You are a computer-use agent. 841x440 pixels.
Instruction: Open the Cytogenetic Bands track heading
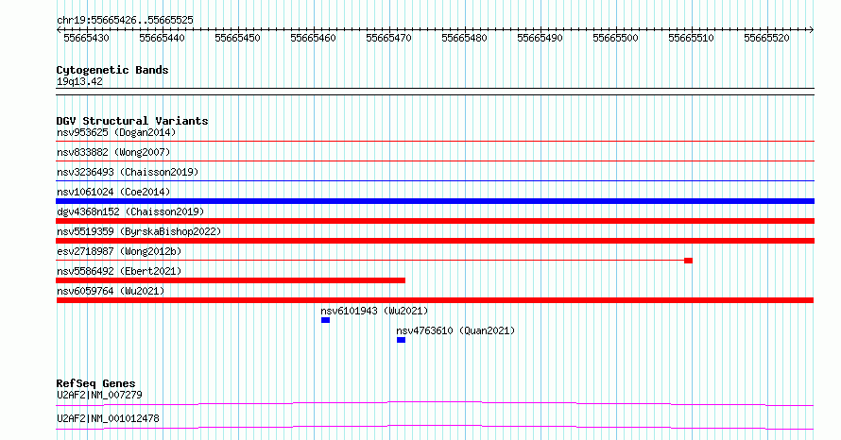pos(112,70)
